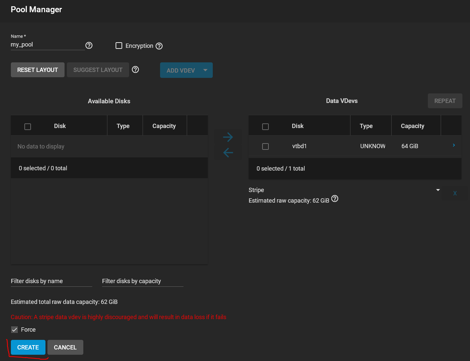Click the Reset Layout button
470x361 pixels.
[x=38, y=70]
